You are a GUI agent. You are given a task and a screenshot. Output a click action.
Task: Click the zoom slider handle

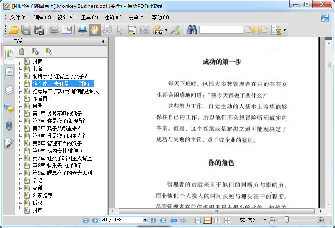pyautogui.click(x=287, y=220)
